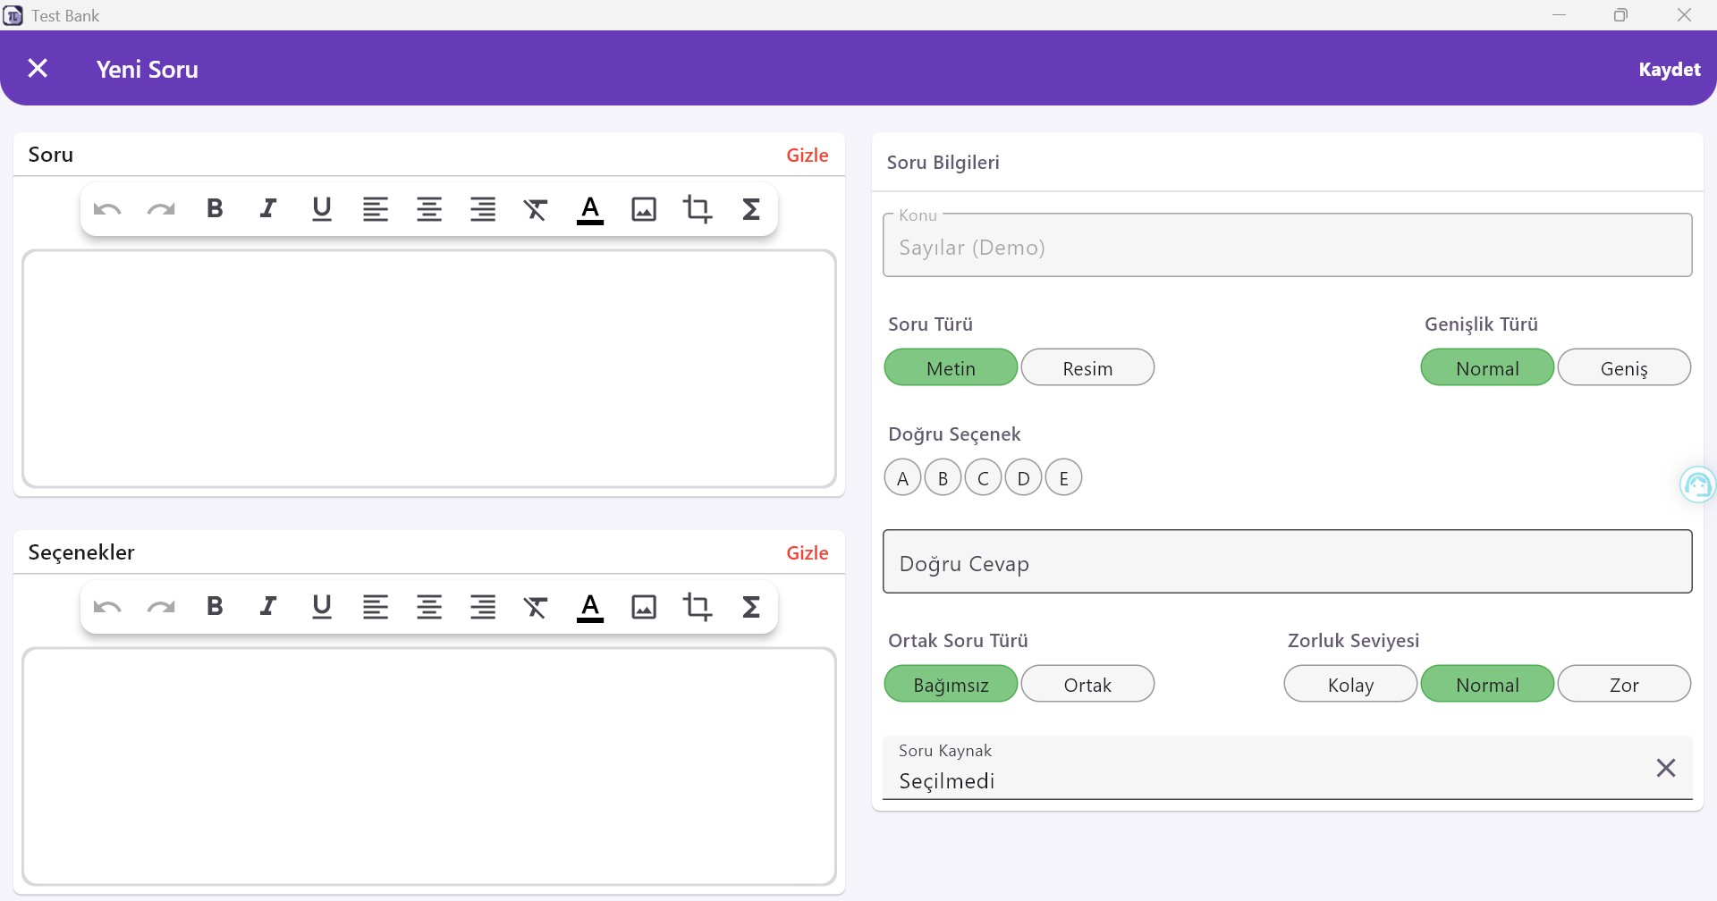Select Resim as the question type
Image resolution: width=1717 pixels, height=901 pixels.
click(1087, 366)
